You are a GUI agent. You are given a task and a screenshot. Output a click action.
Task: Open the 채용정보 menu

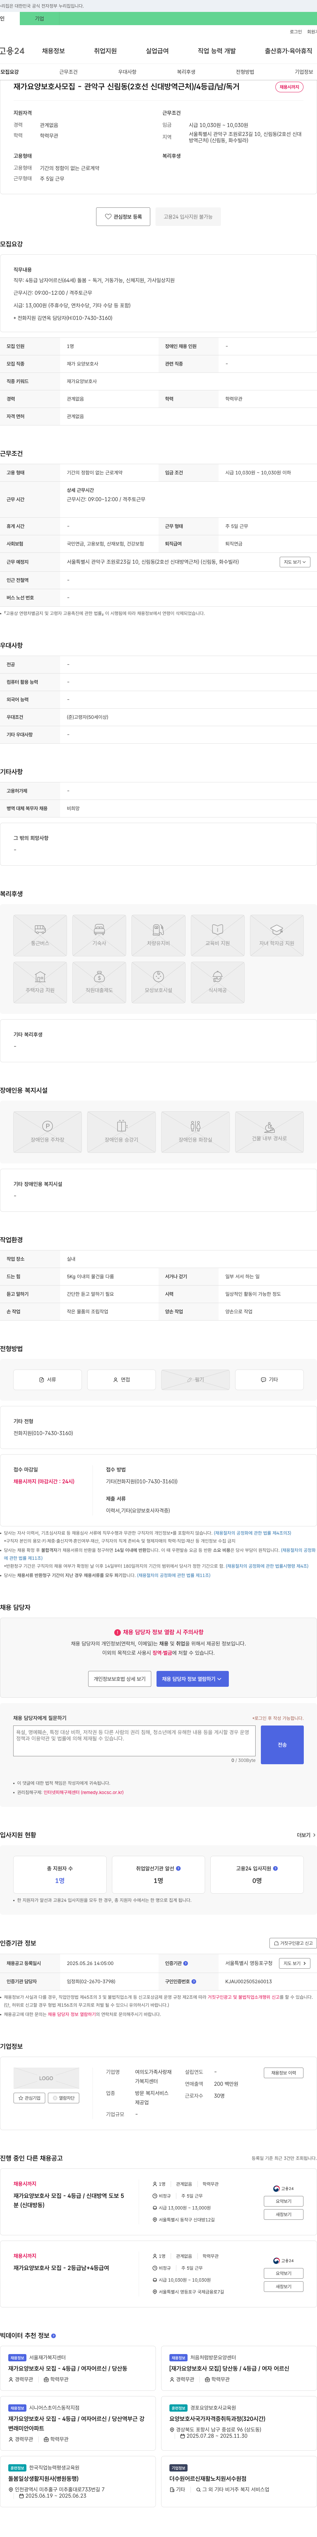tap(53, 51)
